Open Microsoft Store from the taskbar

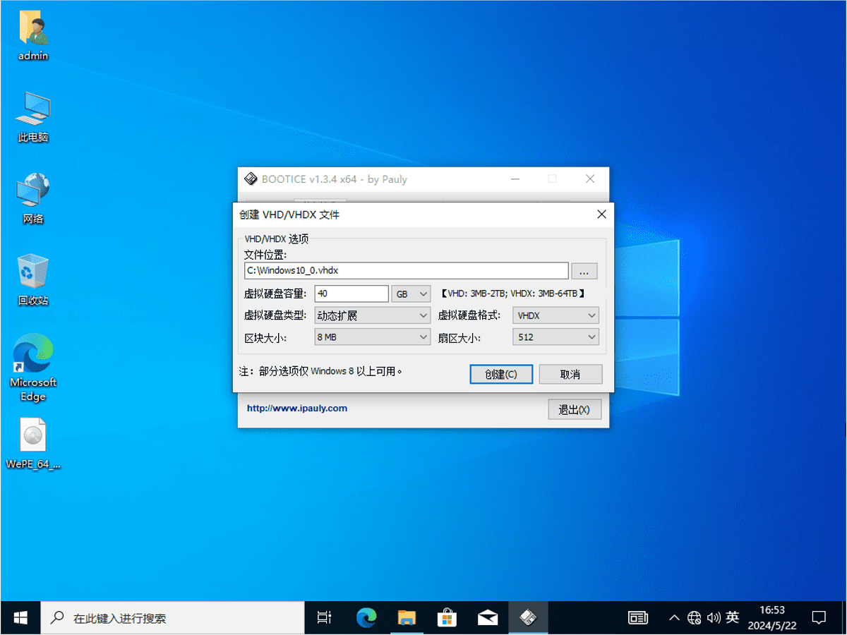447,618
